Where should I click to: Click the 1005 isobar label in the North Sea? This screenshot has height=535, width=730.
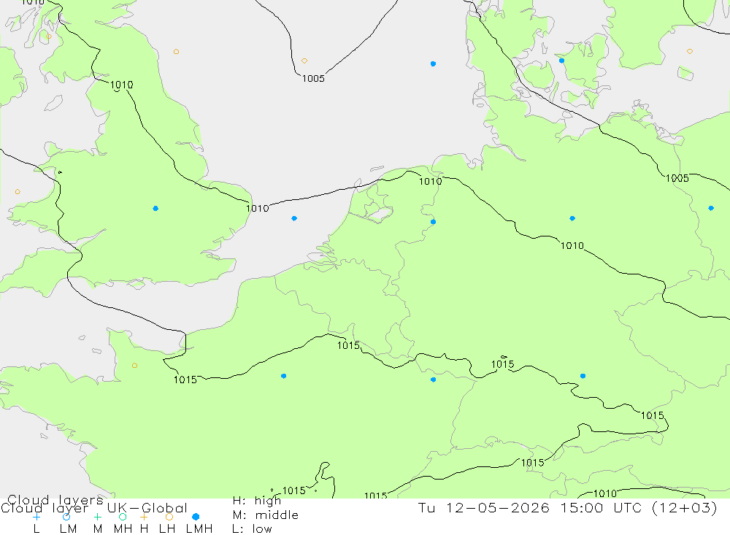coord(313,79)
